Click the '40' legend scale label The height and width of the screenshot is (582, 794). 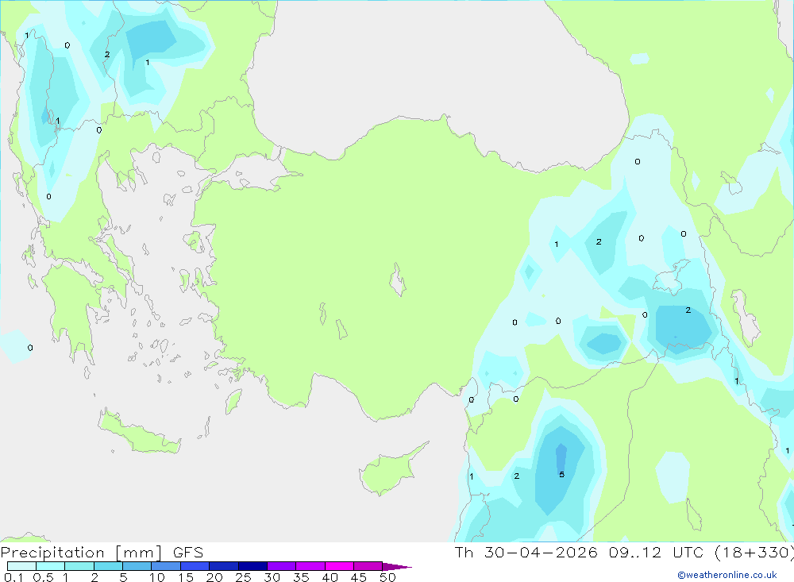pyautogui.click(x=330, y=577)
